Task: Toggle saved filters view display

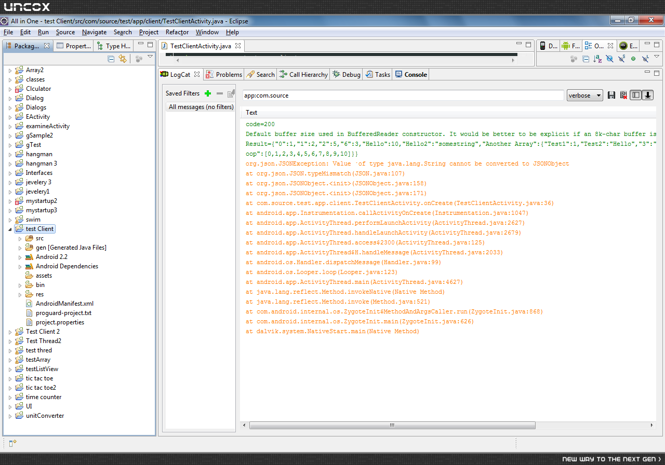Action: [x=635, y=95]
